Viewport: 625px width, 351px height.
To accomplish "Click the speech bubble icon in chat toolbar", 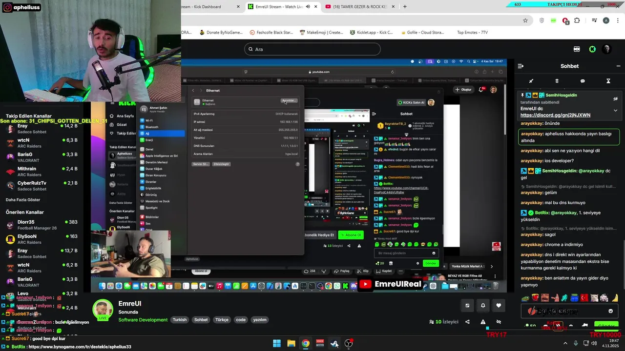I will click(x=583, y=81).
